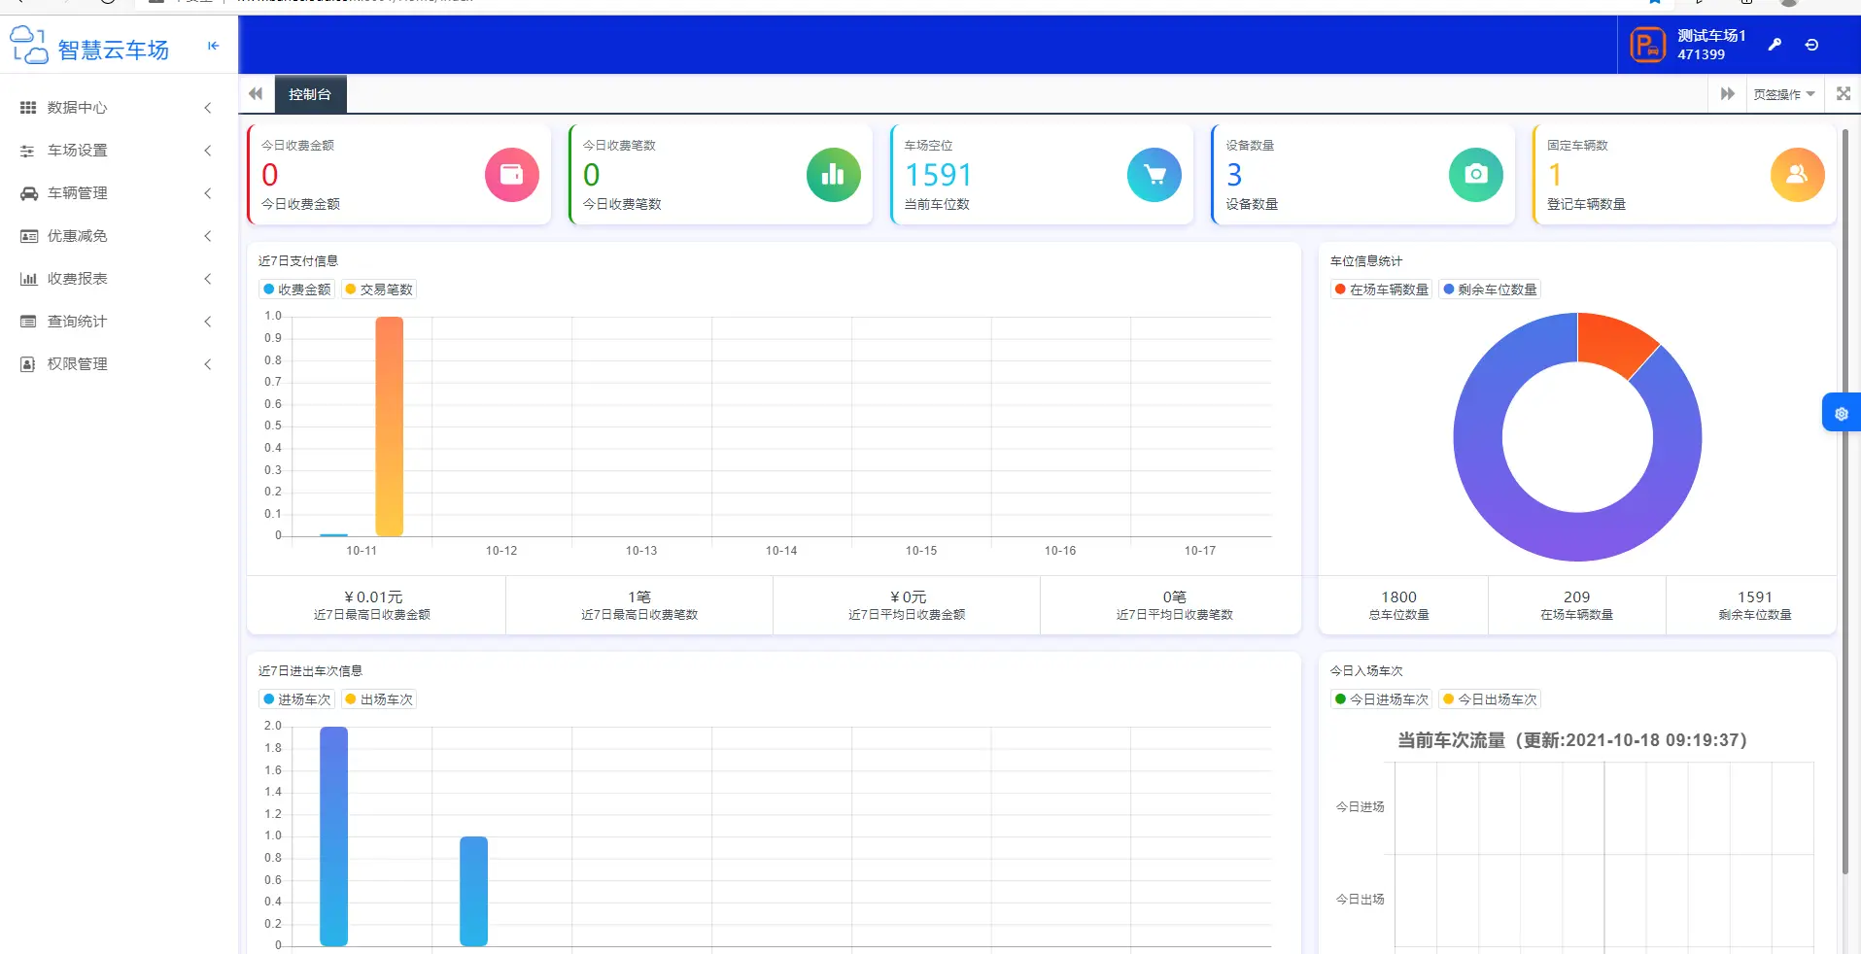Collapse the sidebar using the header arrow icon
This screenshot has width=1861, height=954.
(213, 46)
